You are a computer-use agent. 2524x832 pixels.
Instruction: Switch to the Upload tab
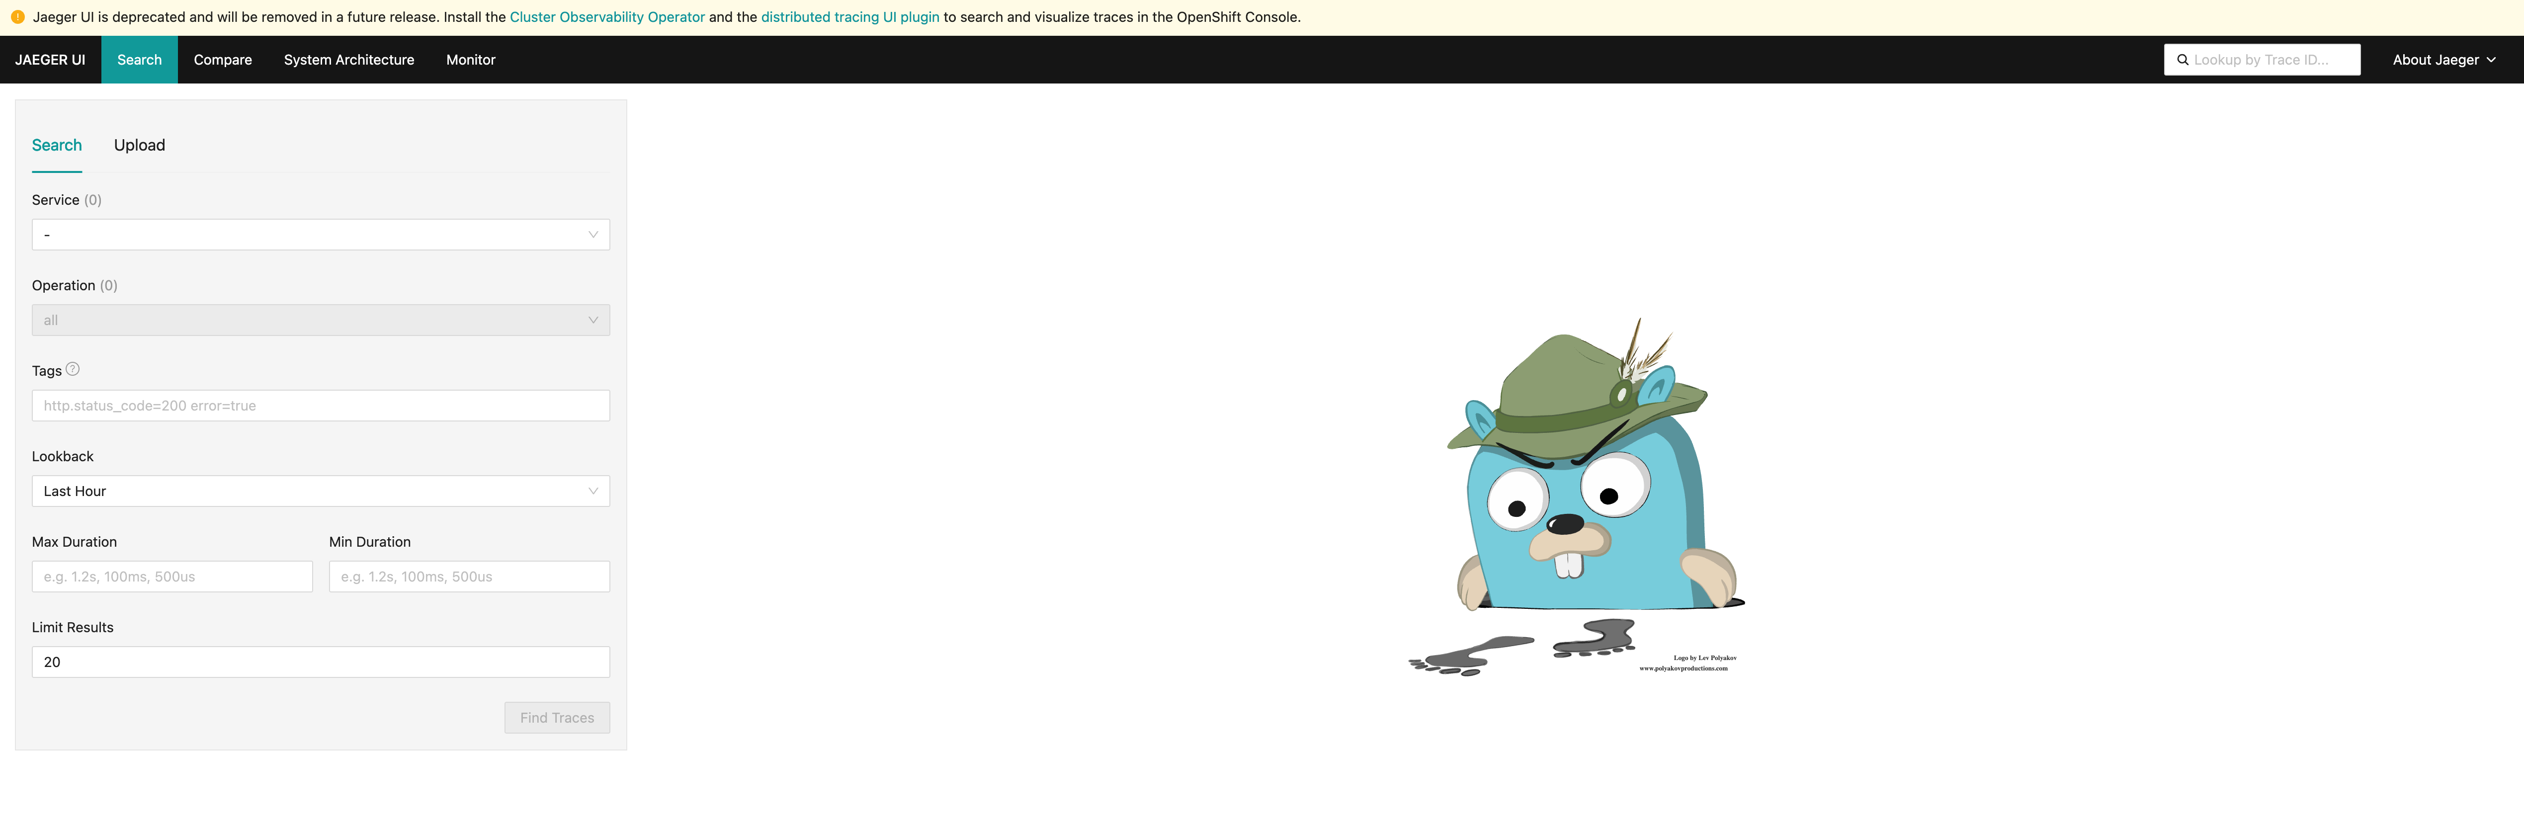click(139, 145)
